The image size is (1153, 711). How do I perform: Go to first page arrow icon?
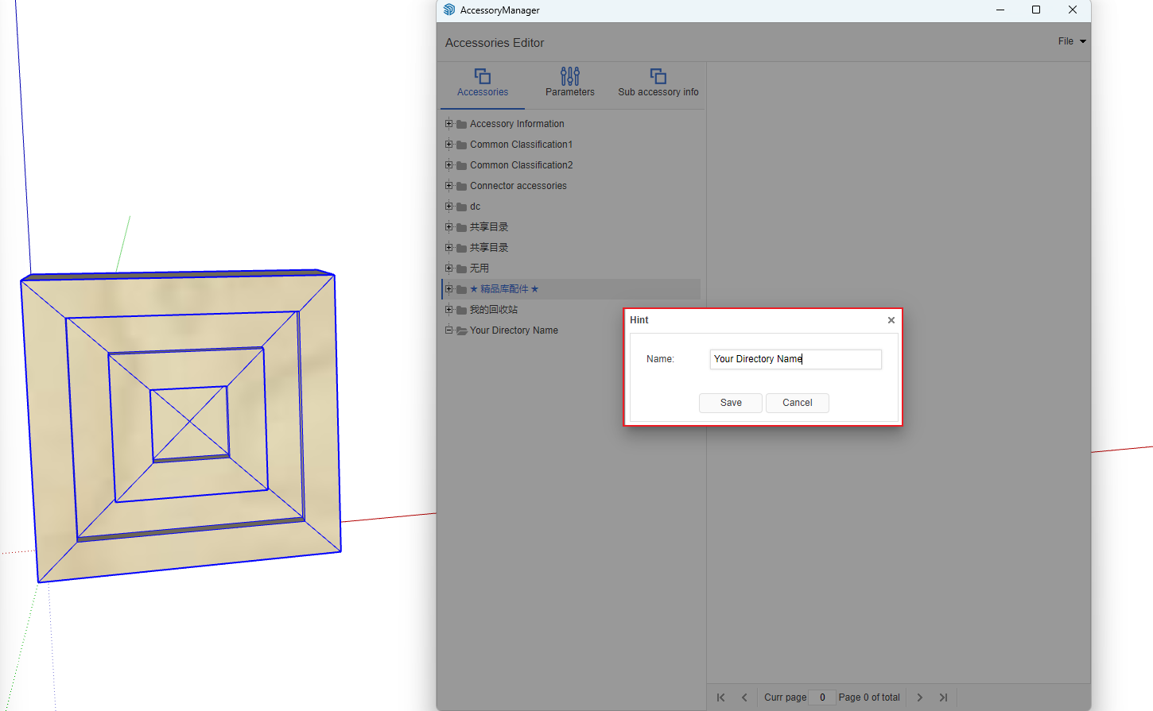(720, 697)
